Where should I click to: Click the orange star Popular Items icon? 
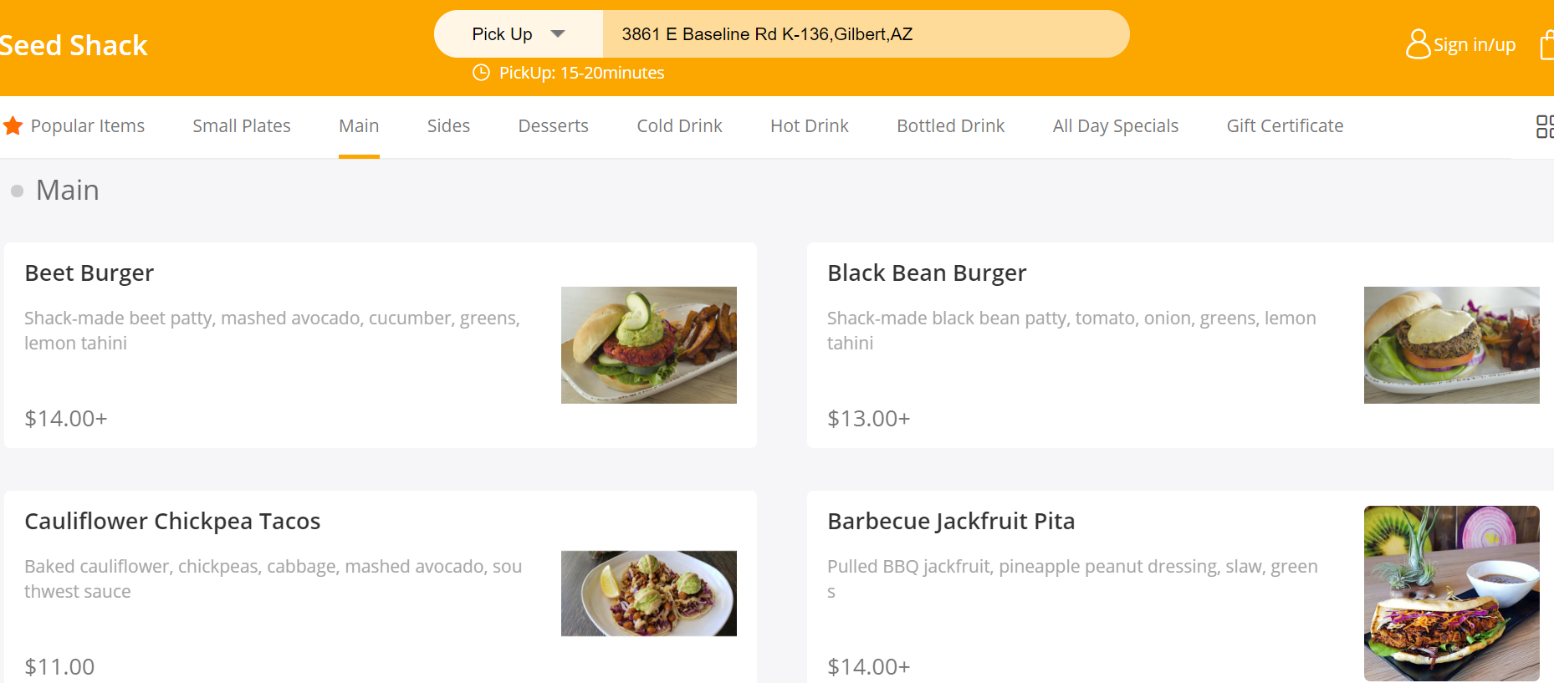(13, 126)
